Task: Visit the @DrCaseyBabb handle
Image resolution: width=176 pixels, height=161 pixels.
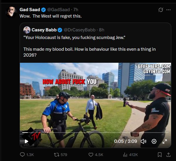Action: [80, 30]
